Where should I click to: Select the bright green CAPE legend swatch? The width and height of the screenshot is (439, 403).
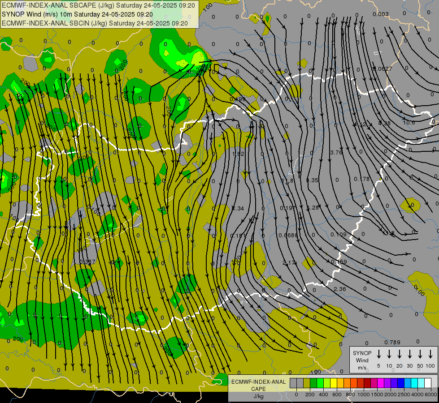tap(320, 383)
